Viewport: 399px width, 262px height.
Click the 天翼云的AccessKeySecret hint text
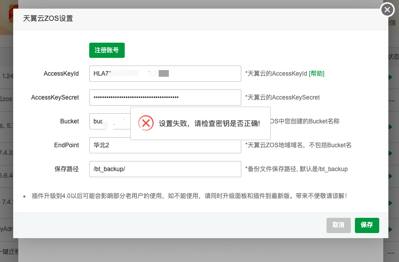tap(282, 97)
